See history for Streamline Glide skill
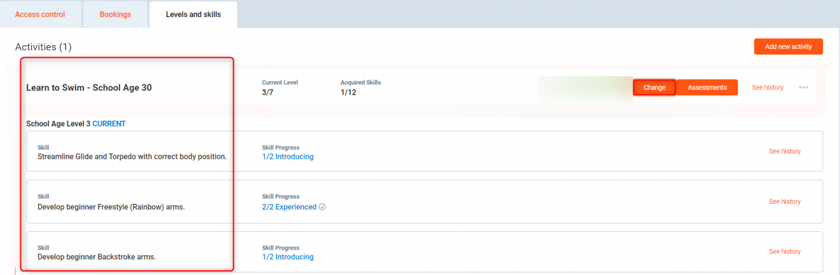 [x=784, y=151]
